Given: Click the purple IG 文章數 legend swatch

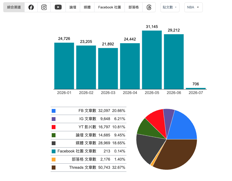Looking at the screenshot, I should (54, 119).
